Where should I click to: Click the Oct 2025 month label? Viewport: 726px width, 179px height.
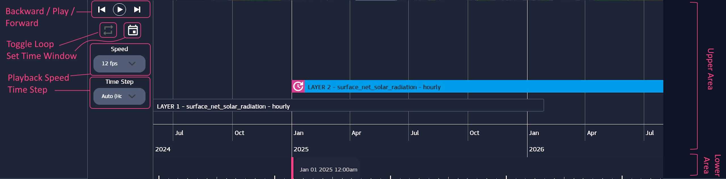tap(474, 133)
